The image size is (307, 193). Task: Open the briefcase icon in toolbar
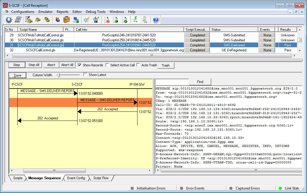pyautogui.click(x=67, y=20)
